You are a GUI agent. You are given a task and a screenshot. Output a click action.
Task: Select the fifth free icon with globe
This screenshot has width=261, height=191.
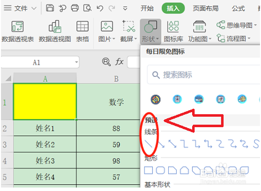pos(242,99)
